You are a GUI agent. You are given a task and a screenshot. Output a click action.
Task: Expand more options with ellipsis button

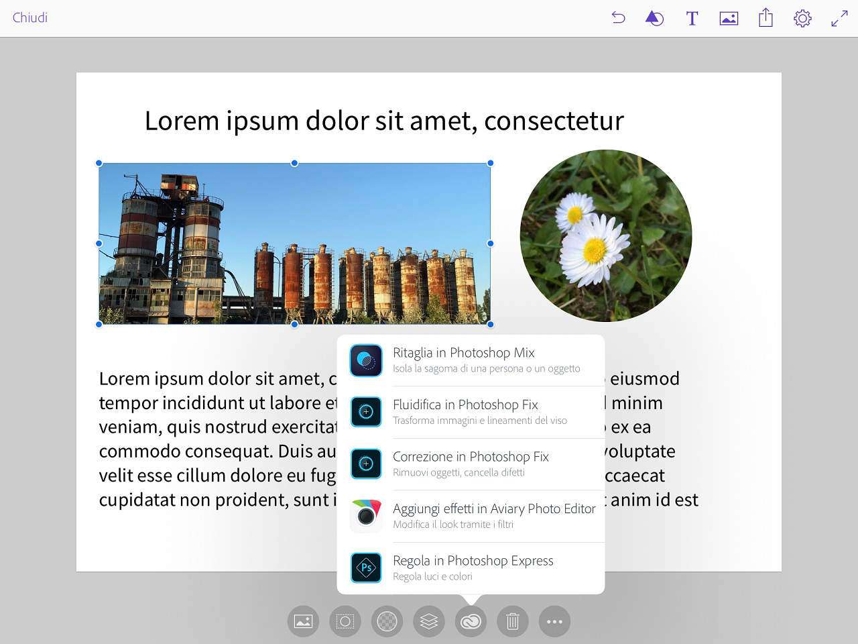[554, 621]
